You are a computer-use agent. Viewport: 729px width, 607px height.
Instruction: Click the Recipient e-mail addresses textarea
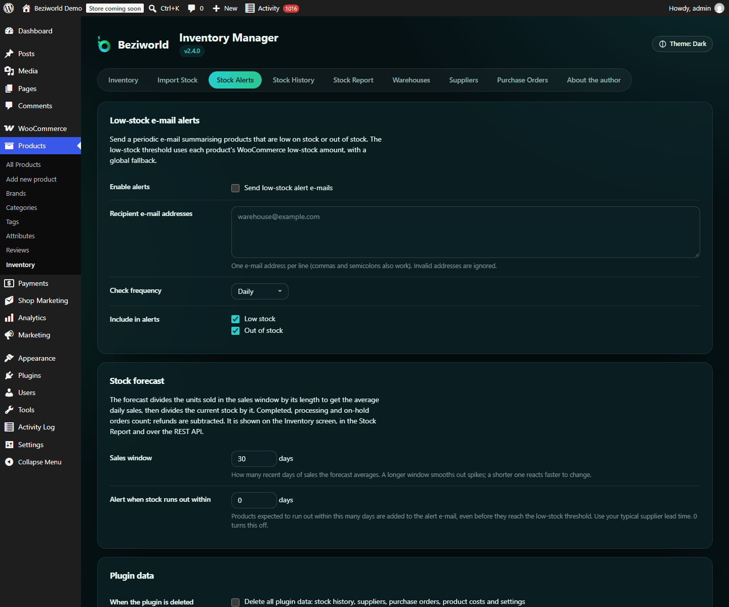coord(466,232)
